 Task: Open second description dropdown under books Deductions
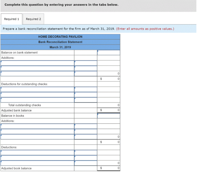(x=37, y=158)
